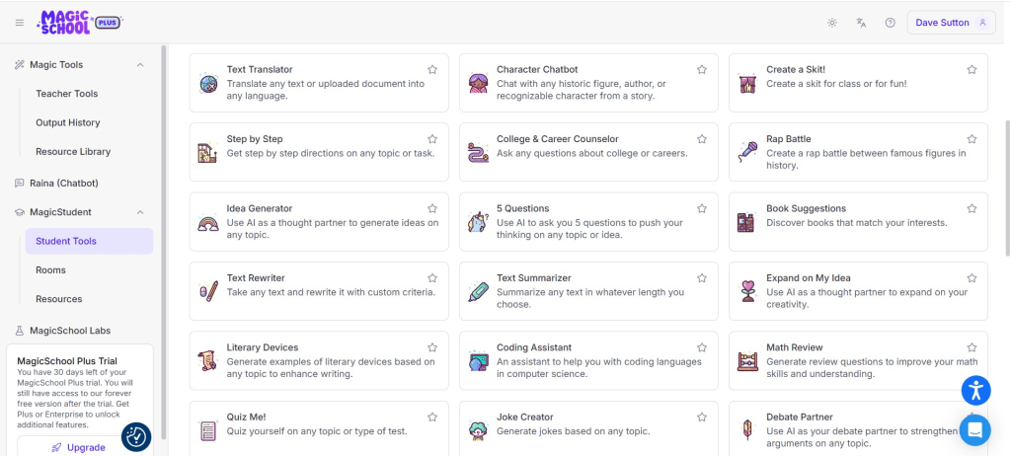This screenshot has width=1011, height=456.
Task: Go to Raina (Chatbot) in sidebar
Action: (x=64, y=184)
